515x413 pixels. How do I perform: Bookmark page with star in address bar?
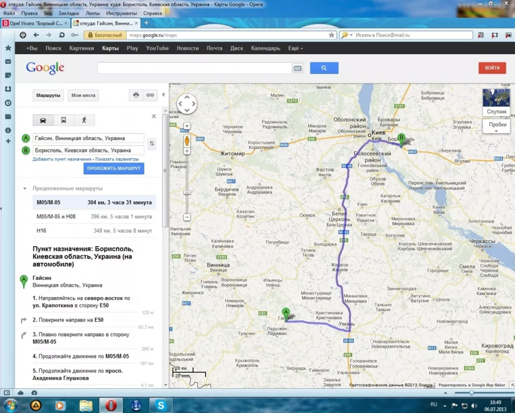point(332,35)
